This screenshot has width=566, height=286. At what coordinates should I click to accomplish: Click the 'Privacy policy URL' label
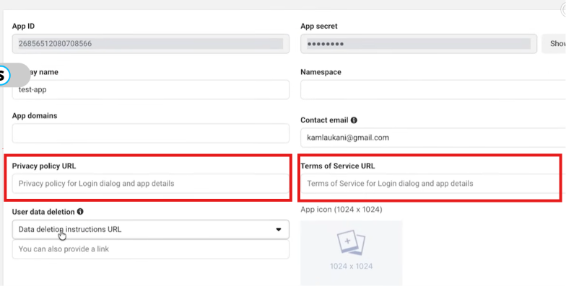(44, 166)
